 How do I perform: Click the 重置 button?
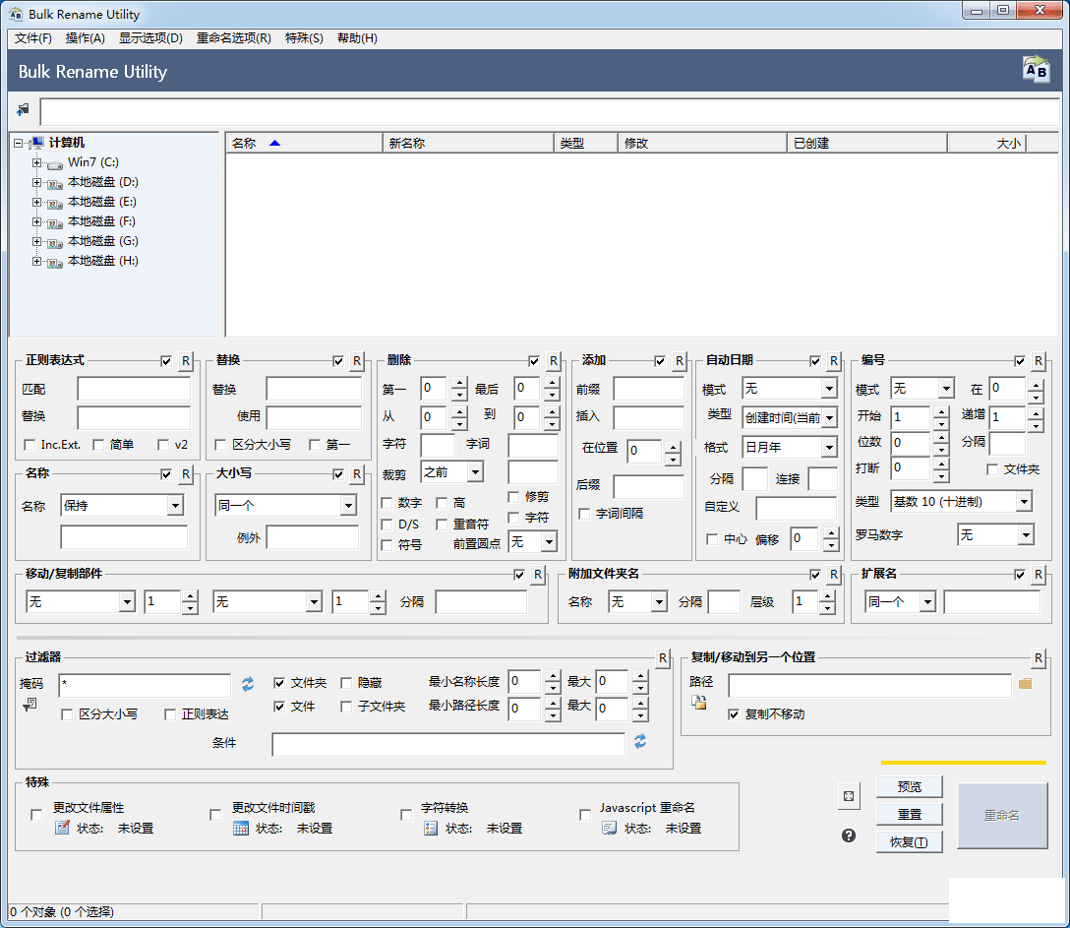(910, 814)
